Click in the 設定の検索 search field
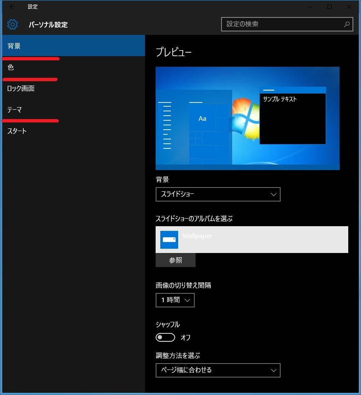This screenshot has height=395, width=361. [x=287, y=24]
